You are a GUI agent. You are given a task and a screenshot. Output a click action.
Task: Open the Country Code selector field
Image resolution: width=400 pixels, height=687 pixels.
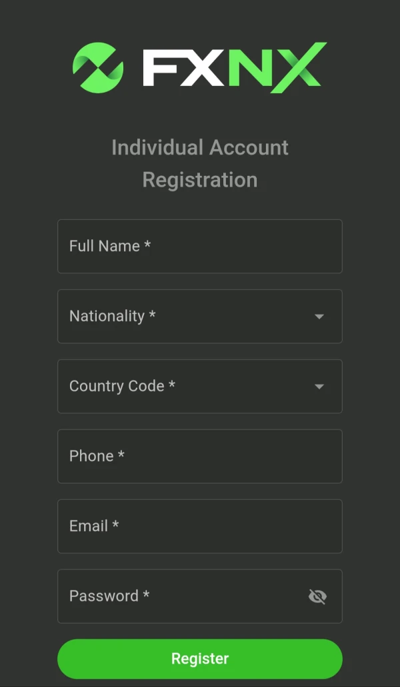pyautogui.click(x=200, y=386)
